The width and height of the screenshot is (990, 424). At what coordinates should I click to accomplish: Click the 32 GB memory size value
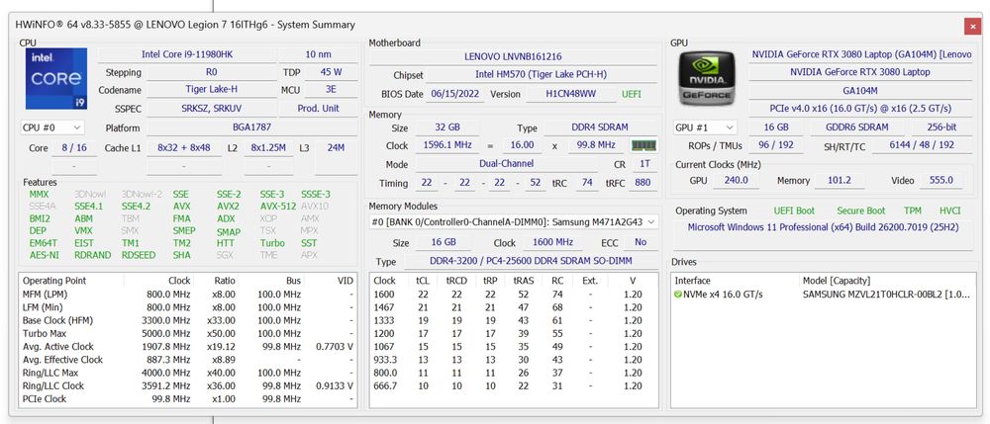click(447, 127)
